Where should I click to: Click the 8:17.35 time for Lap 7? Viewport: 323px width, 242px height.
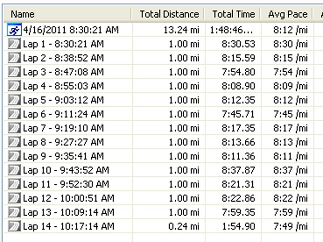point(238,128)
